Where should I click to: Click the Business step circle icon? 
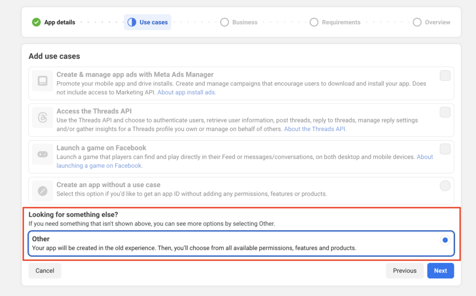pyautogui.click(x=225, y=22)
